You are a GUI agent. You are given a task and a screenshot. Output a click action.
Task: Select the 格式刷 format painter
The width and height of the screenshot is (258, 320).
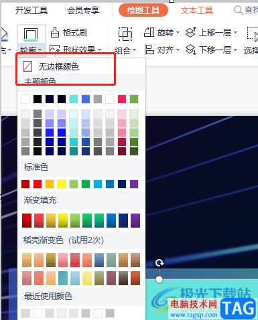pyautogui.click(x=68, y=33)
